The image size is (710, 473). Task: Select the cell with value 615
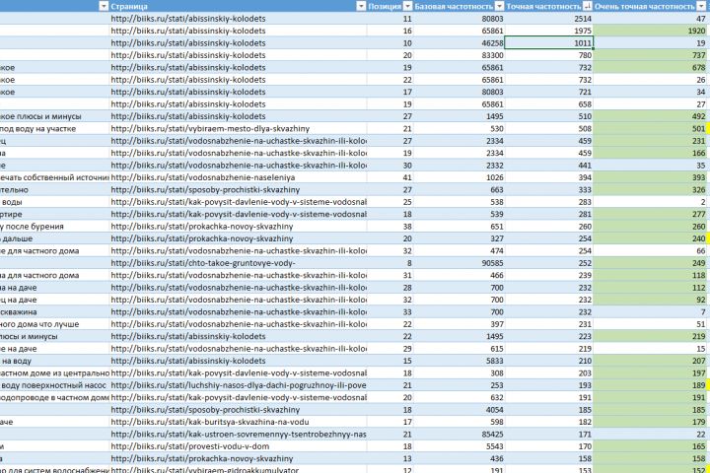click(459, 349)
